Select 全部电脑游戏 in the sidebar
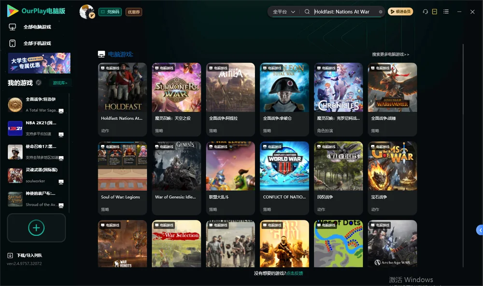The height and width of the screenshot is (286, 483). pos(37,27)
